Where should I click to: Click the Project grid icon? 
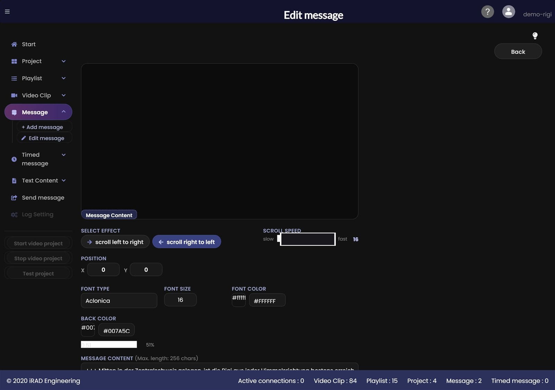(14, 61)
